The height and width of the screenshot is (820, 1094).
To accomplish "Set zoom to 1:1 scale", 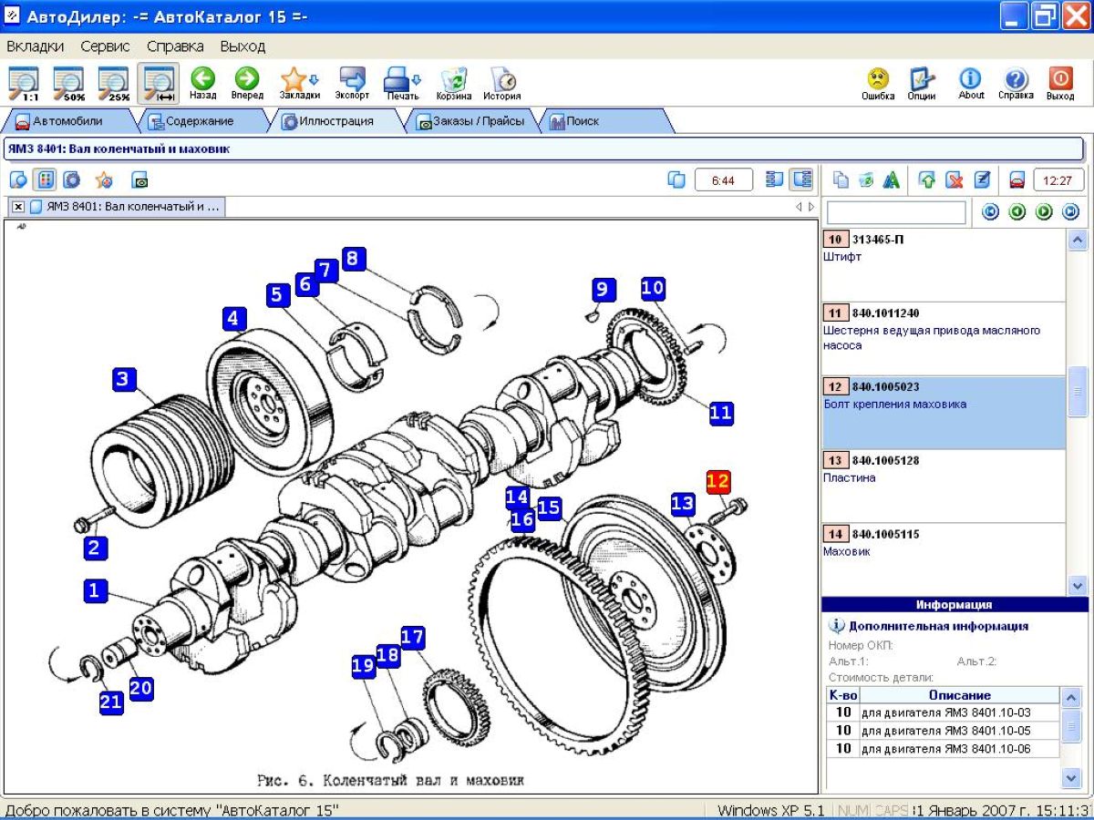I will (x=24, y=84).
